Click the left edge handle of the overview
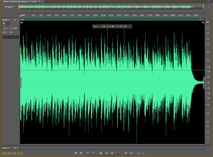213x157 pixels. [x=19, y=7]
